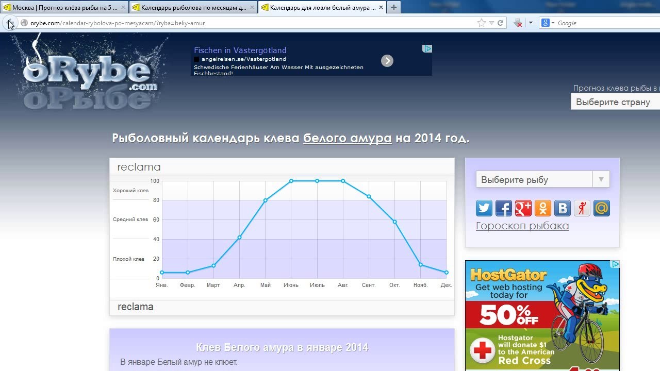The height and width of the screenshot is (371, 660).
Task: Close the Календарь рыболова по месяцам tab
Action: coord(252,8)
